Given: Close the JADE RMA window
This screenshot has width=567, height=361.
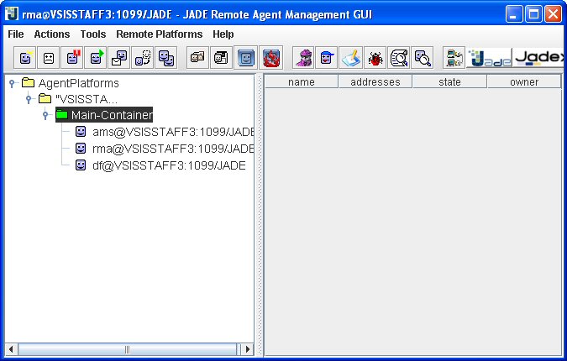Looking at the screenshot, I should [x=554, y=14].
